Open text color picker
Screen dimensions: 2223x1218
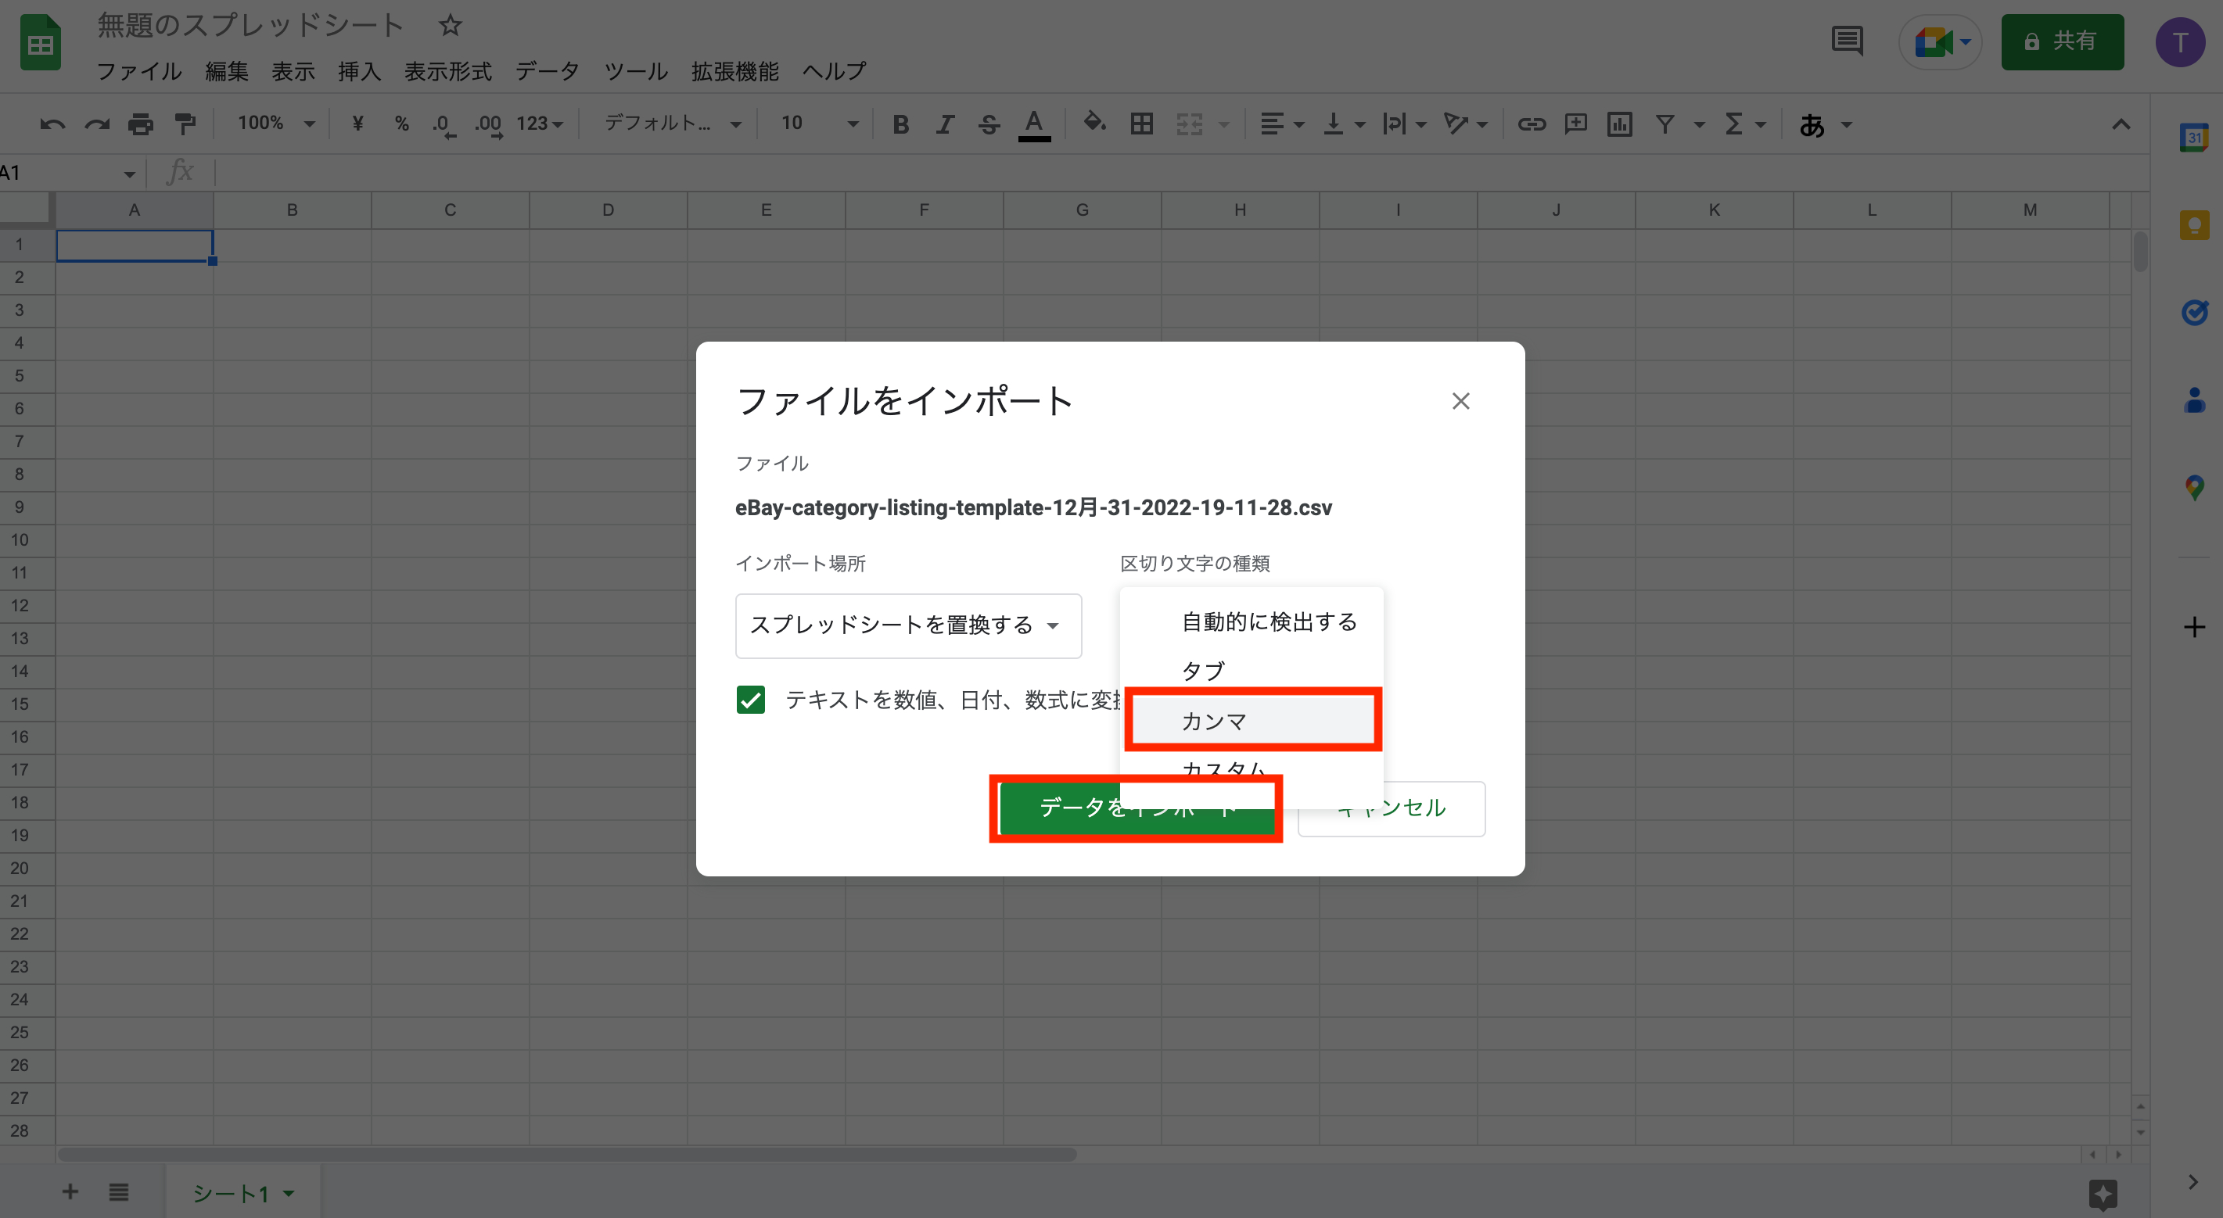click(x=1034, y=125)
